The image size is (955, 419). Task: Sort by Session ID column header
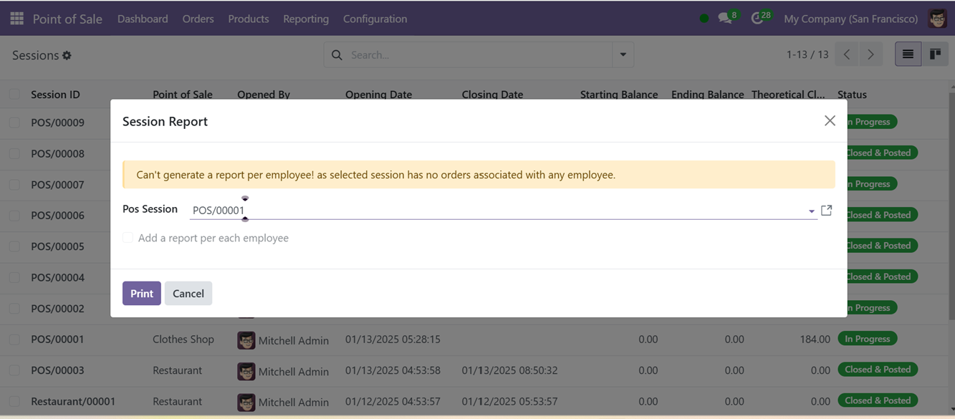55,94
